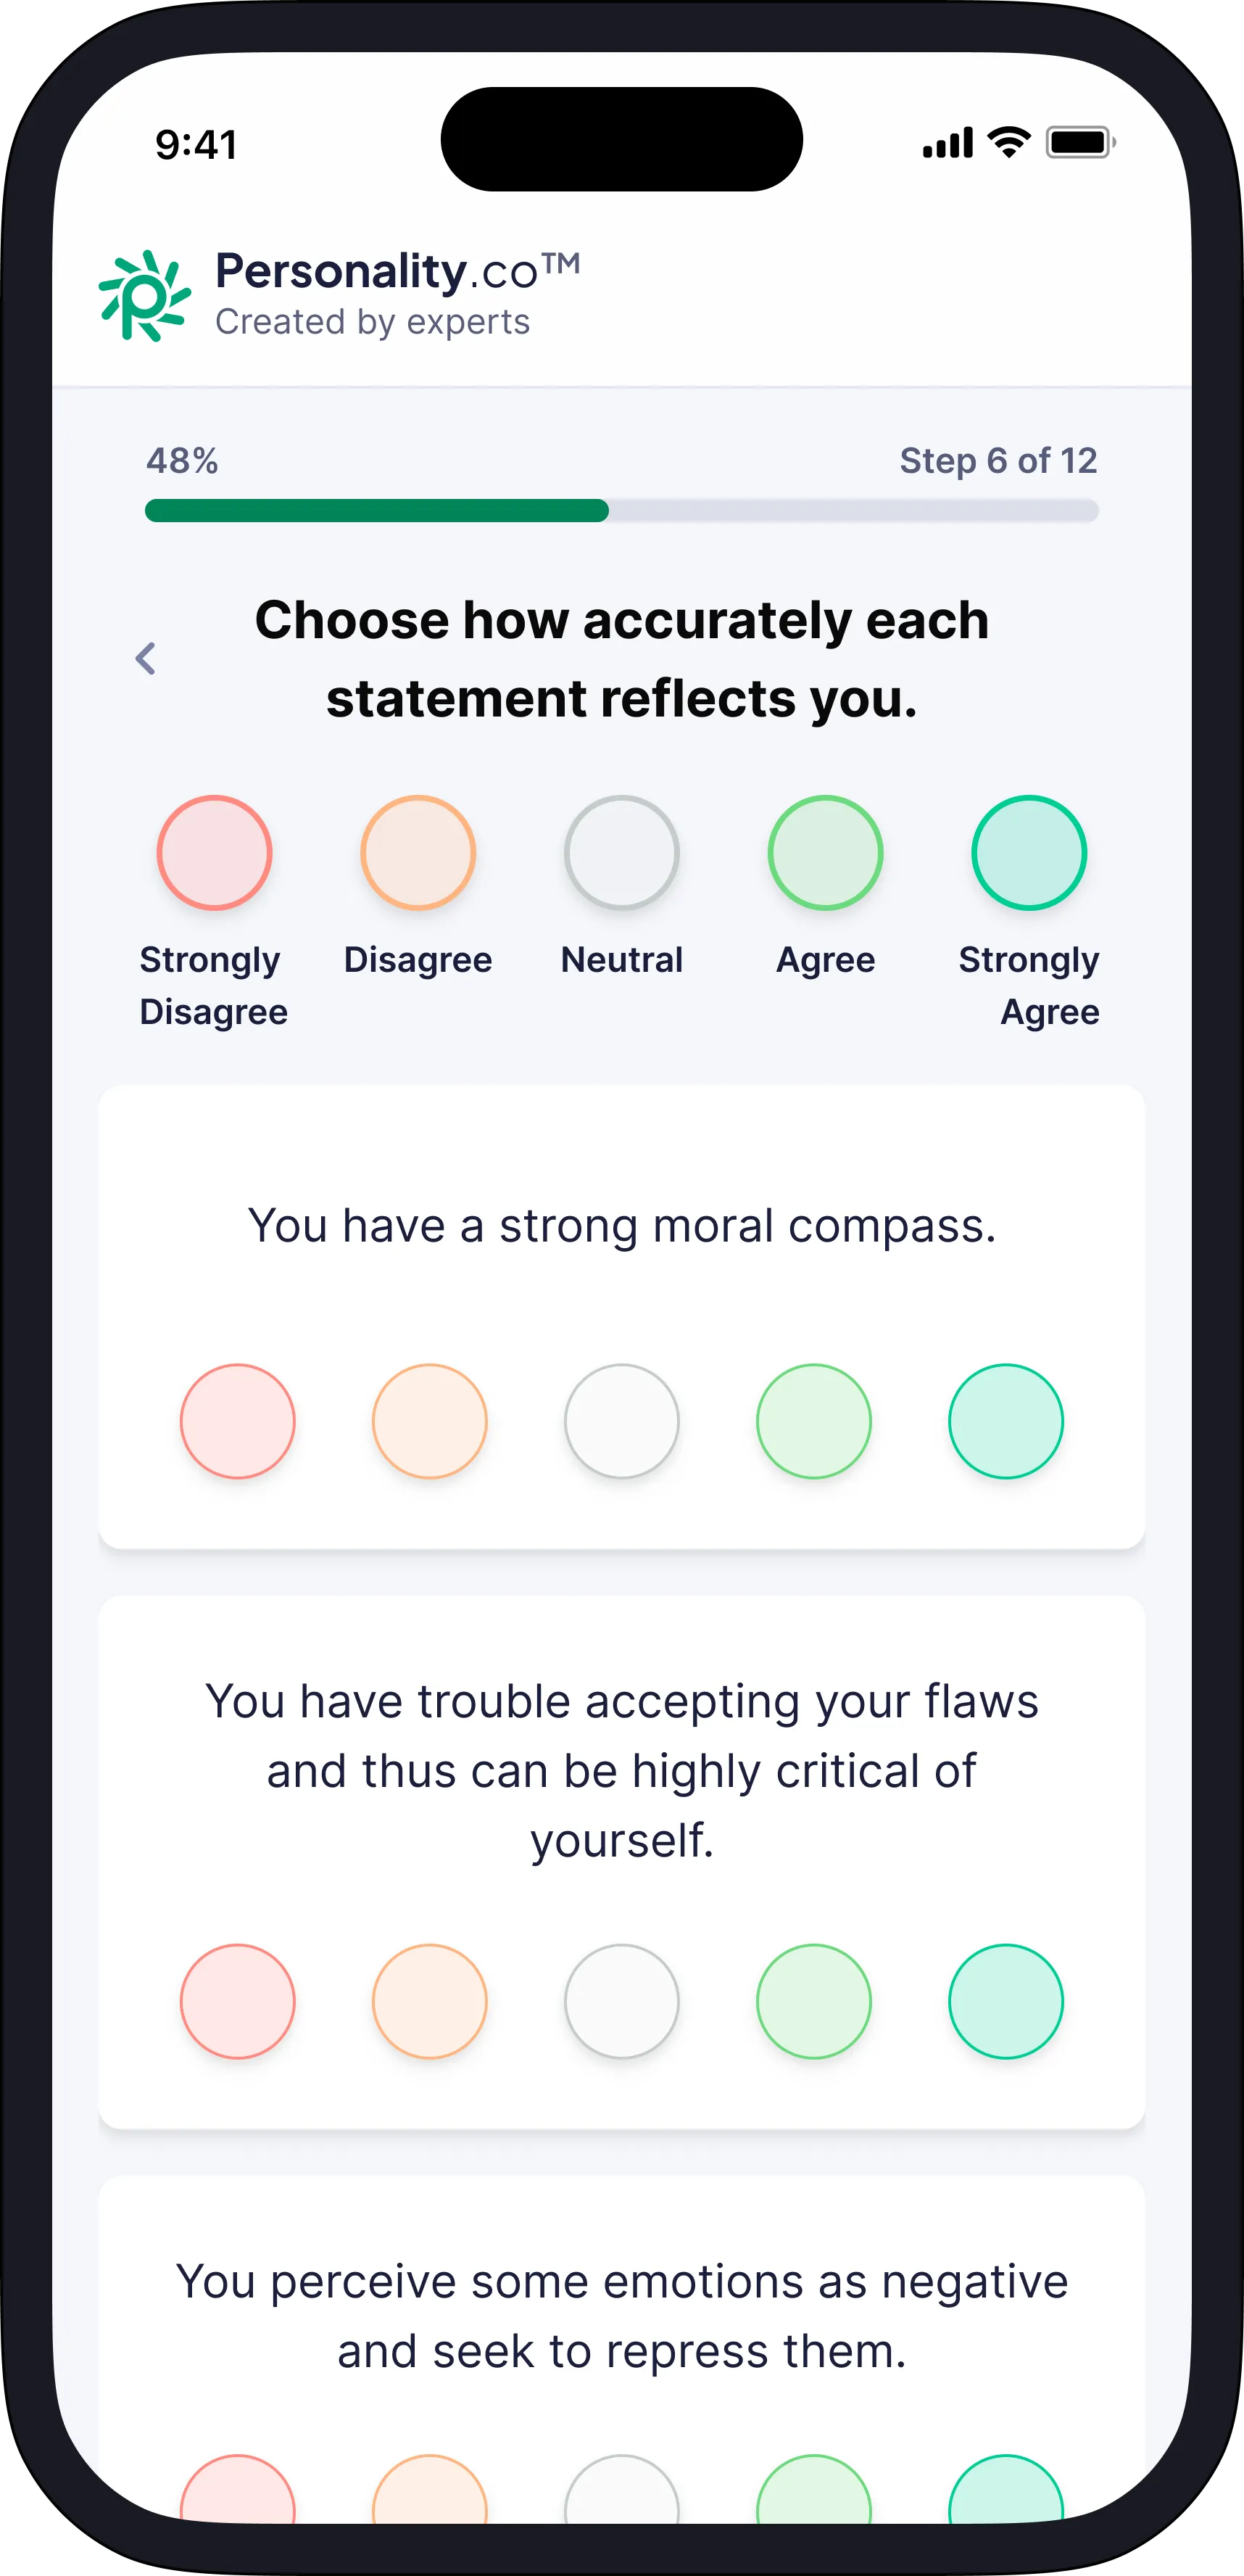
Task: Tap the cellular signal bars icon
Action: tap(948, 143)
